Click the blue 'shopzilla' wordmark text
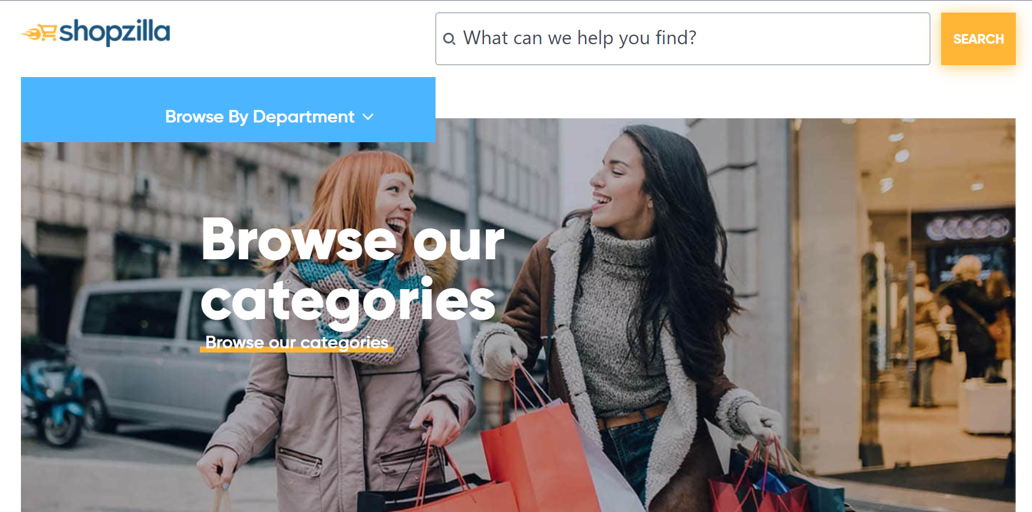Image resolution: width=1032 pixels, height=512 pixels. (115, 32)
